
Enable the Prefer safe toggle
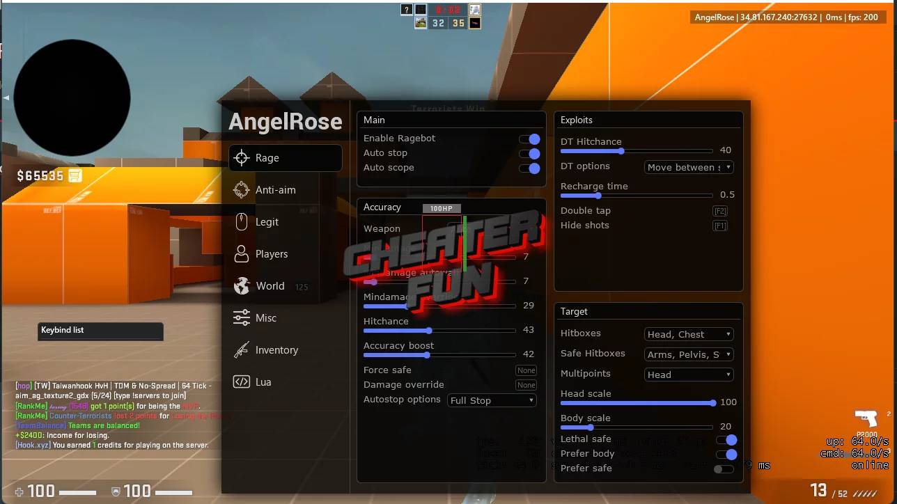pyautogui.click(x=724, y=468)
